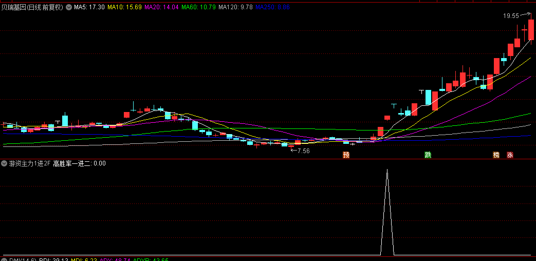Screen dimensions: 536x261
Task: Click the magenta MA20: 14.04 label
Action: (x=162, y=7)
